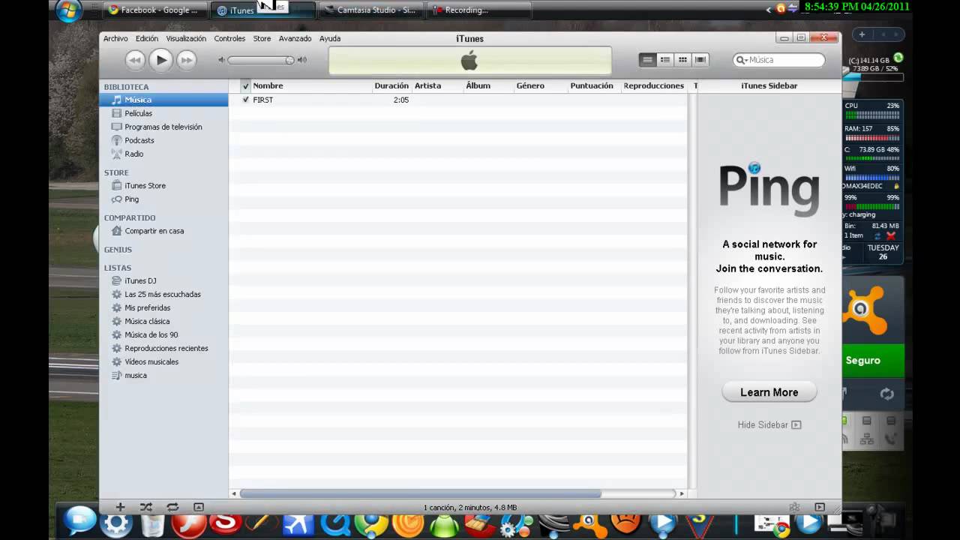Select Música in the library sidebar

[163, 100]
